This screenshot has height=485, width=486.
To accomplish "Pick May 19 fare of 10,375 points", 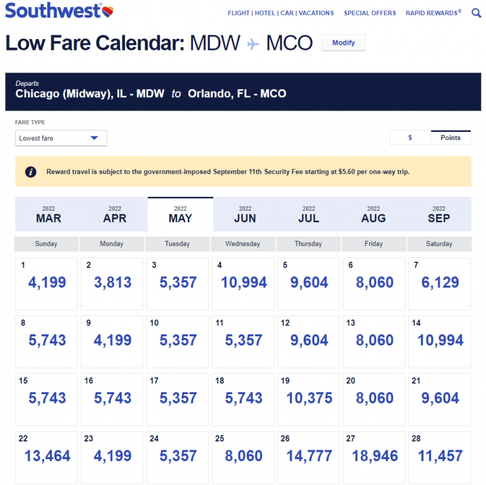I will pos(309,399).
